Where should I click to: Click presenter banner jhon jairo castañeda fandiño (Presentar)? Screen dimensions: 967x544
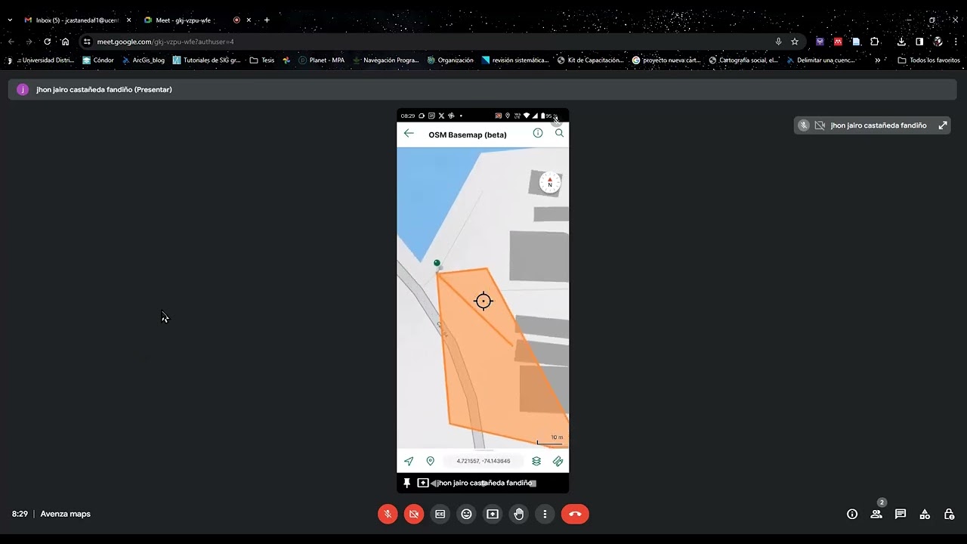tap(104, 89)
